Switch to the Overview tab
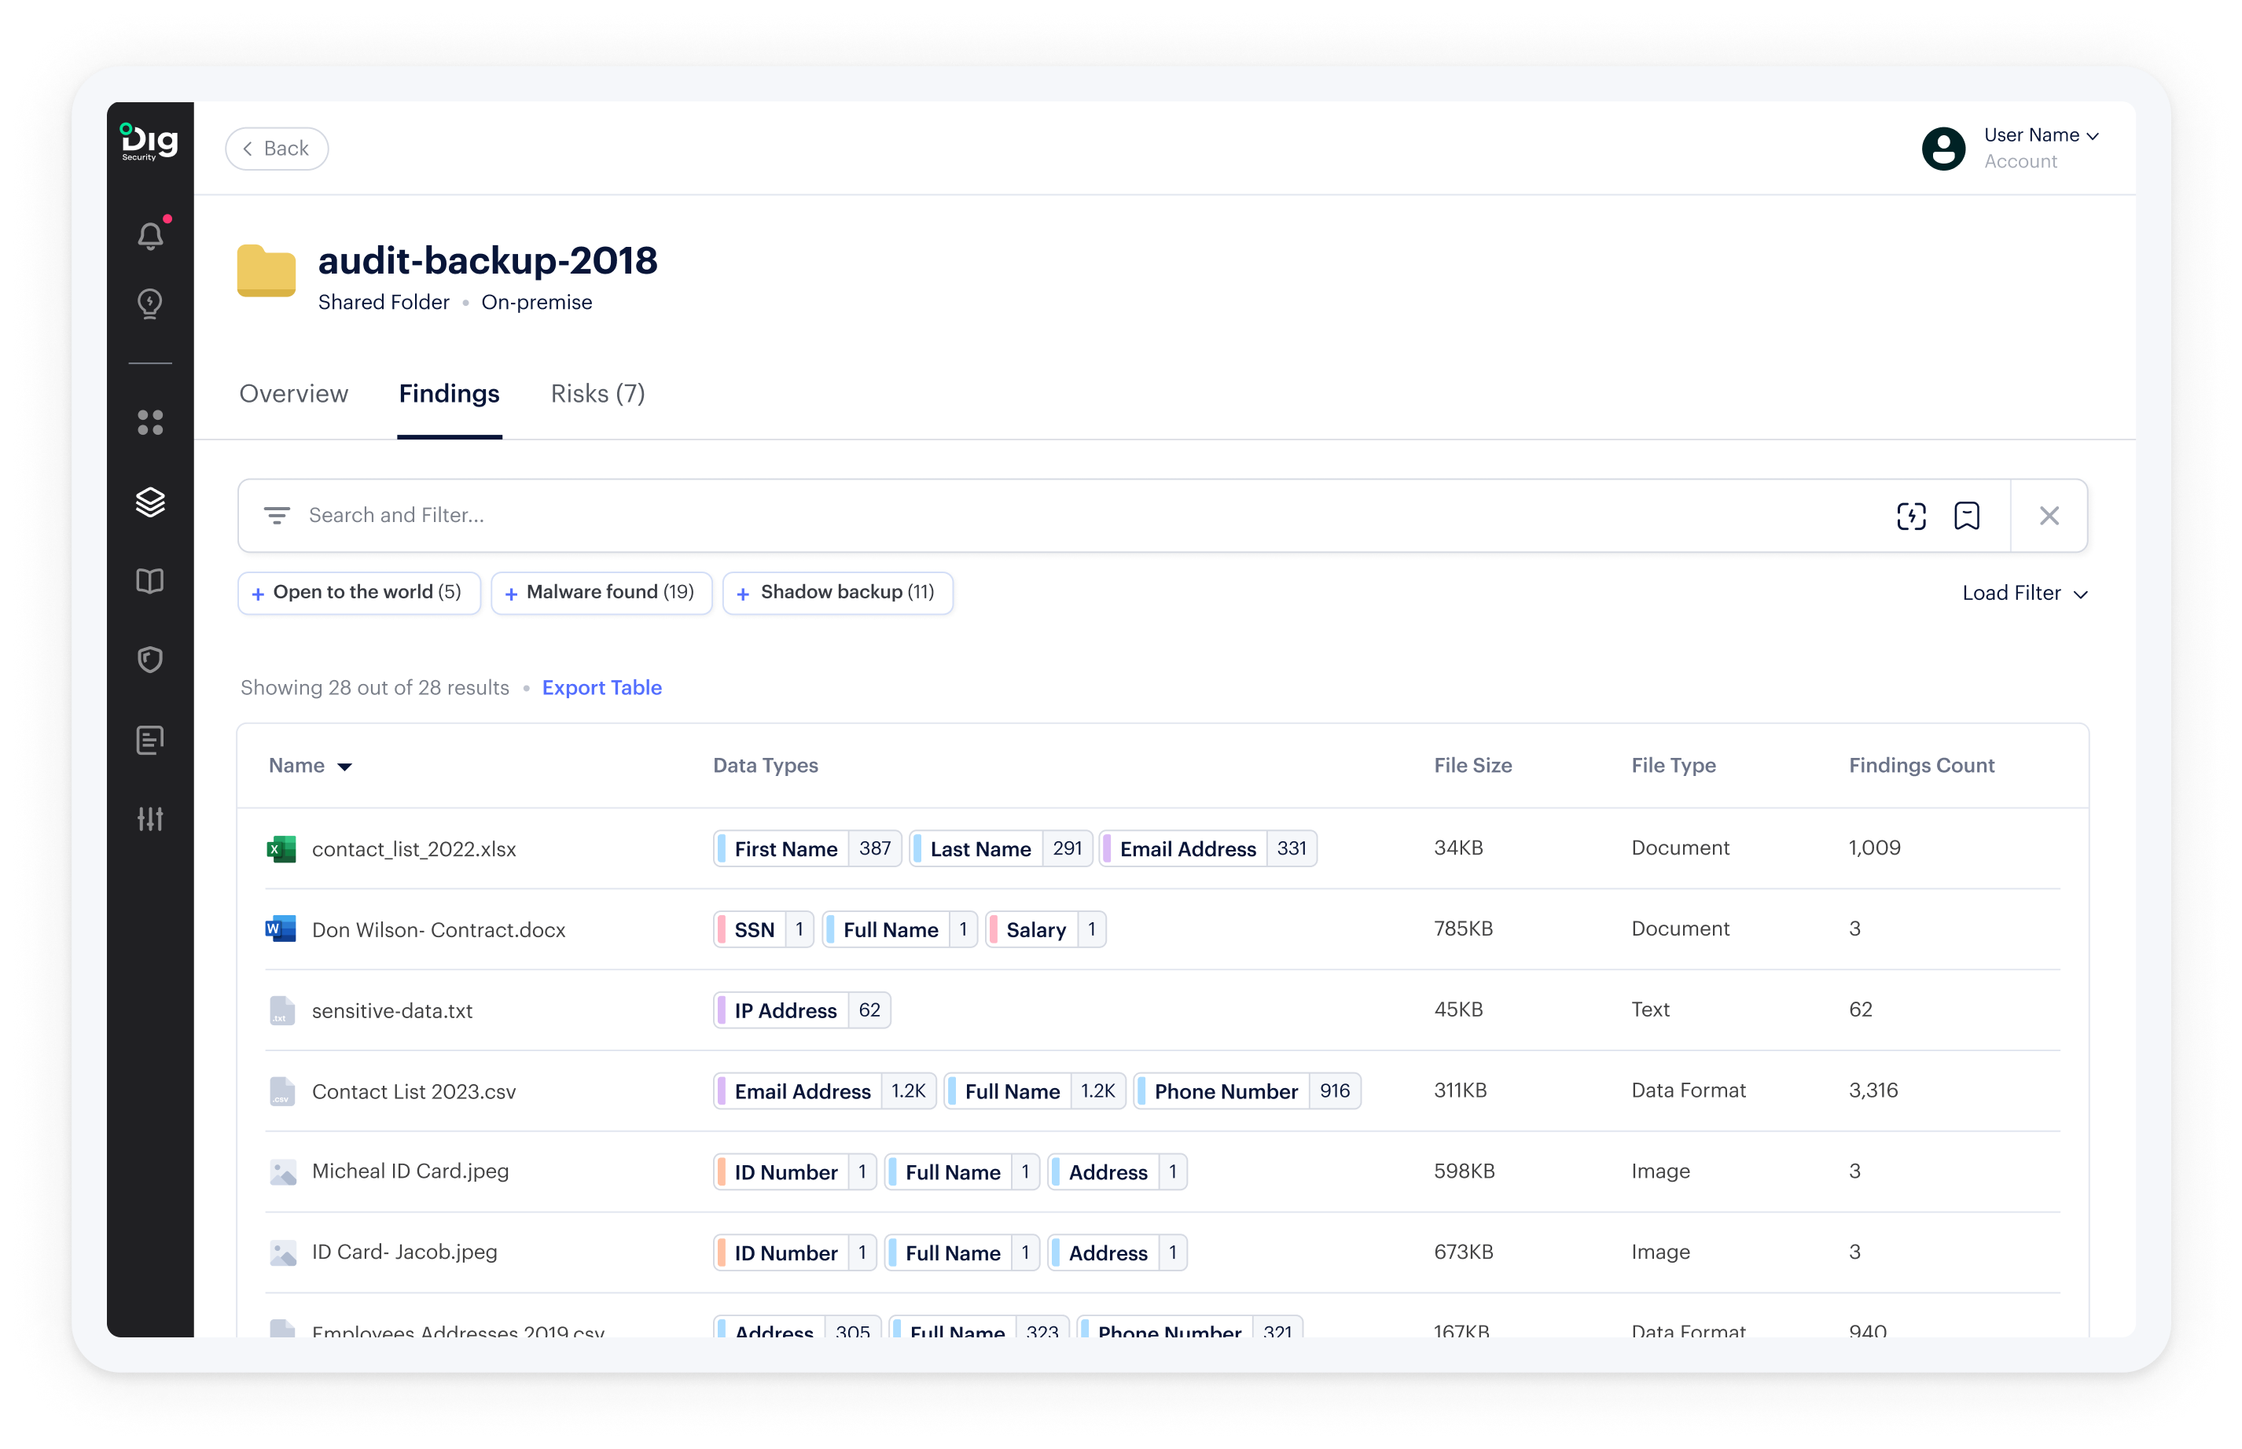Viewport: 2242px width, 1449px height. point(293,393)
